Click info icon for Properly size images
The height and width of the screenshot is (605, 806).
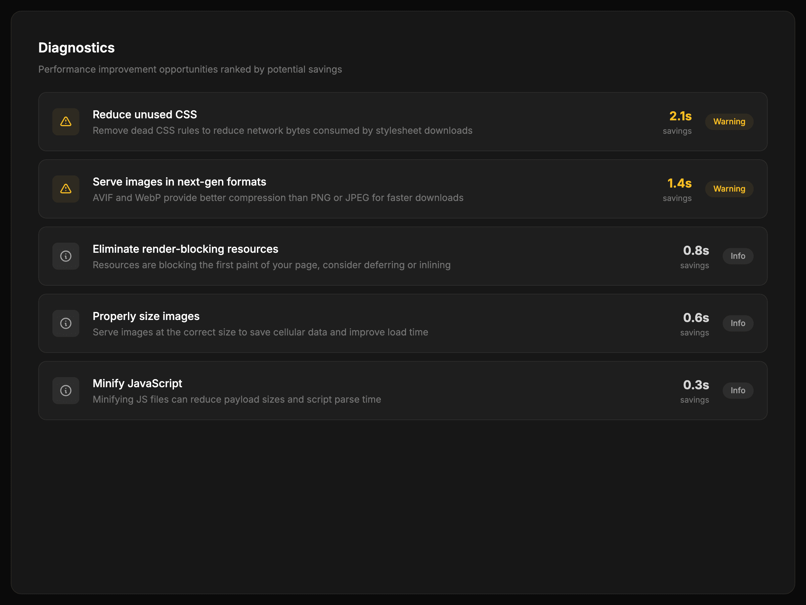[x=65, y=323]
